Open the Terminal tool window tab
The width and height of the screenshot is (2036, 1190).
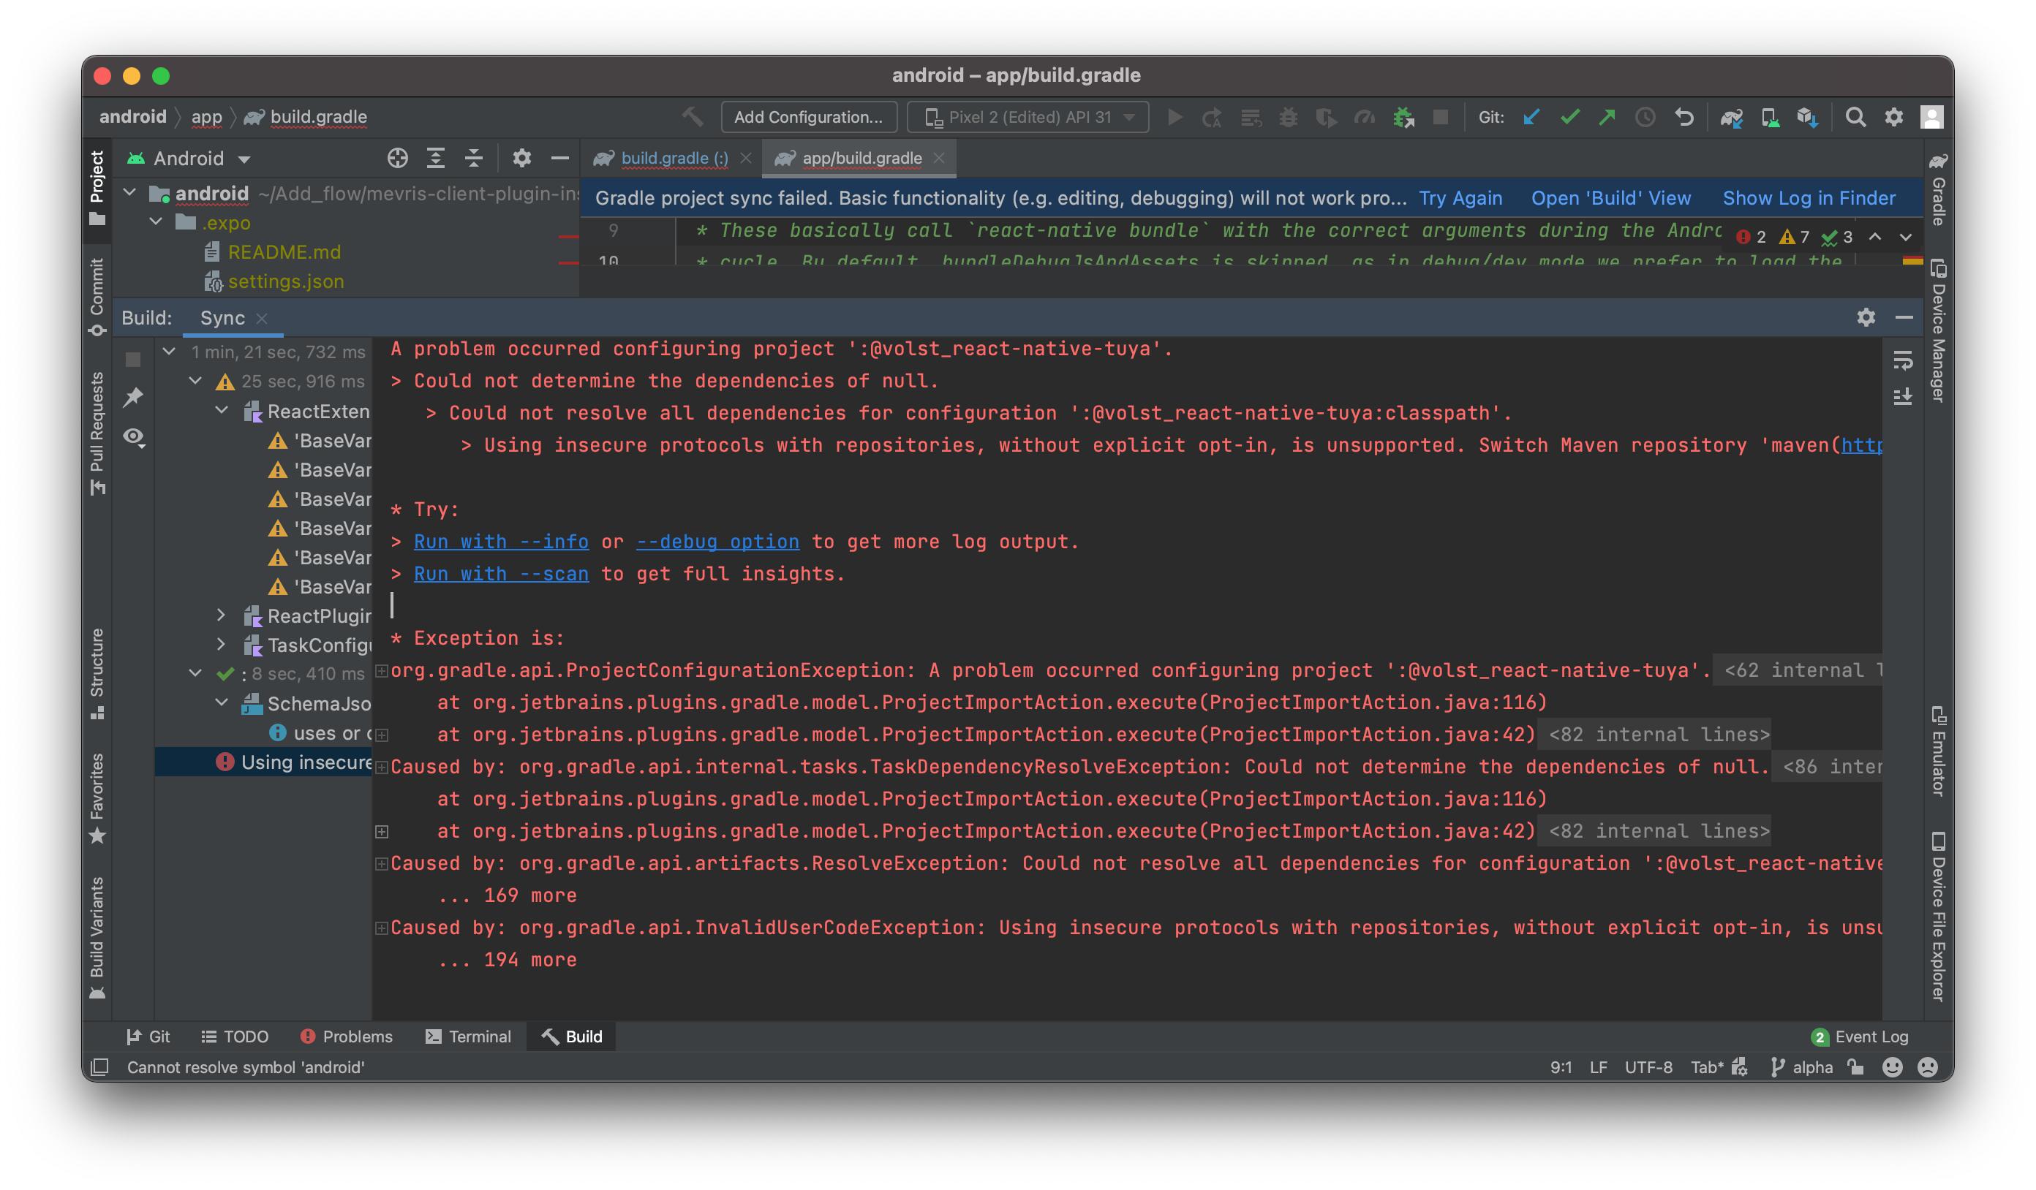click(469, 1036)
